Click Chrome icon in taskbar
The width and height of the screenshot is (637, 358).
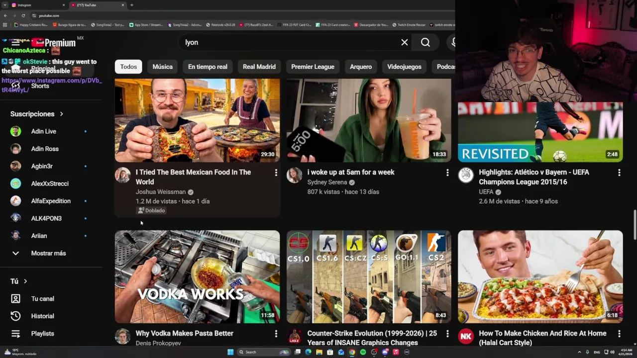point(352,352)
